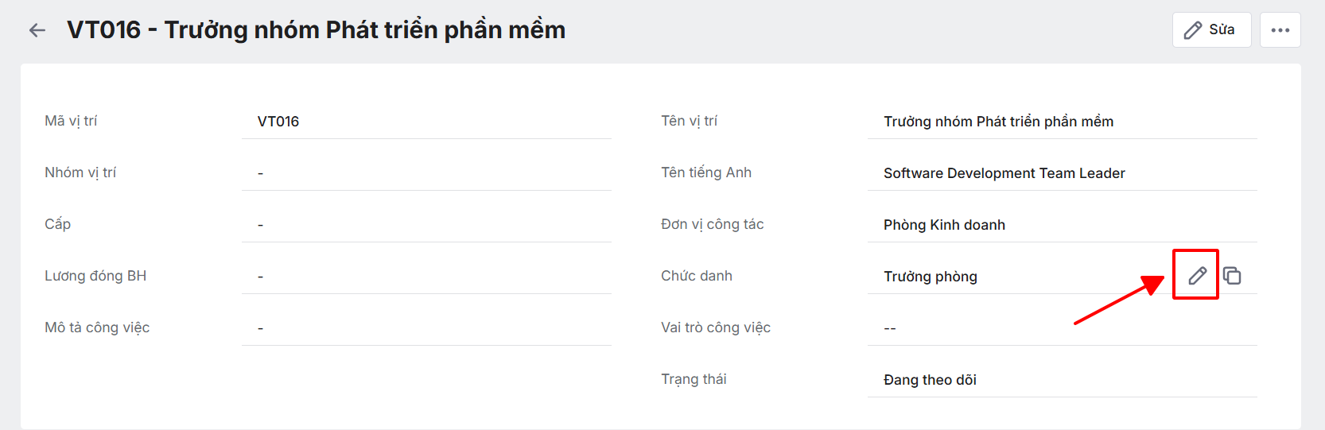Click the Vai trò công việc value
The width and height of the screenshot is (1325, 430).
(890, 328)
